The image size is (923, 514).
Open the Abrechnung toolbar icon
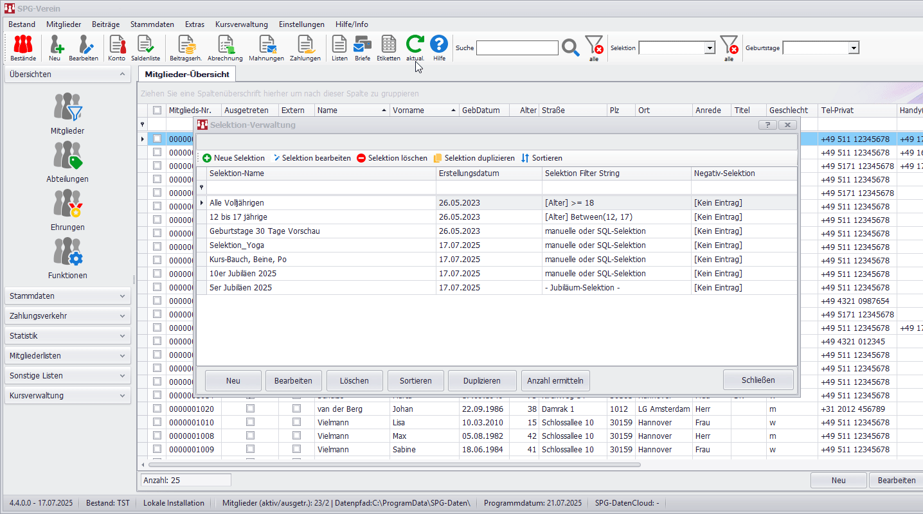pos(225,45)
